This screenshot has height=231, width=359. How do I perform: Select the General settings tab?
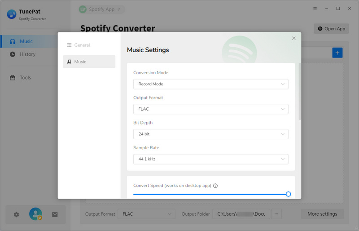pos(89,45)
